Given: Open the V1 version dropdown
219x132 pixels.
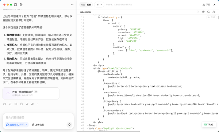Looking at the screenshot, I should click(x=99, y=5).
